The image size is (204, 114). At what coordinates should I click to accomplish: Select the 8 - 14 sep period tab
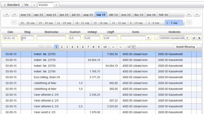coord(137,23)
